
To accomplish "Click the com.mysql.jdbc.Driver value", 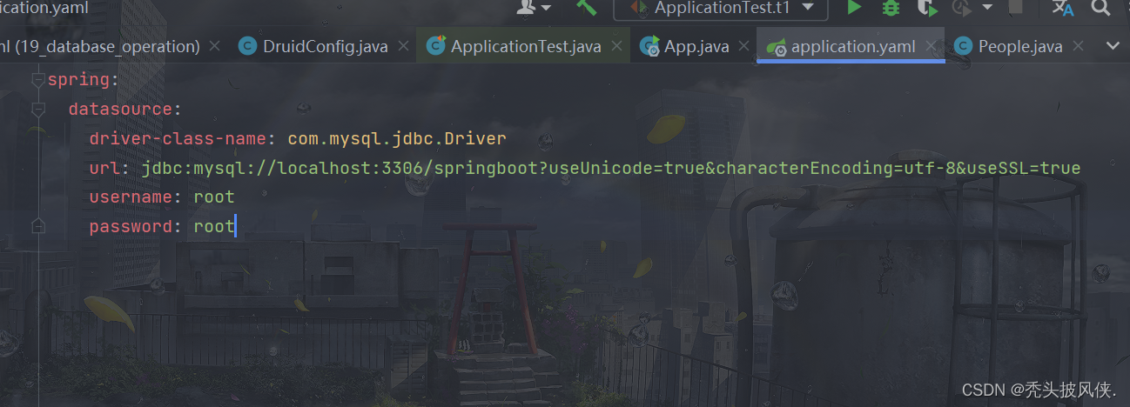I will coord(397,139).
